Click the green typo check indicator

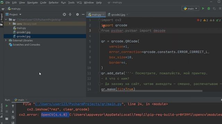click(218, 20)
